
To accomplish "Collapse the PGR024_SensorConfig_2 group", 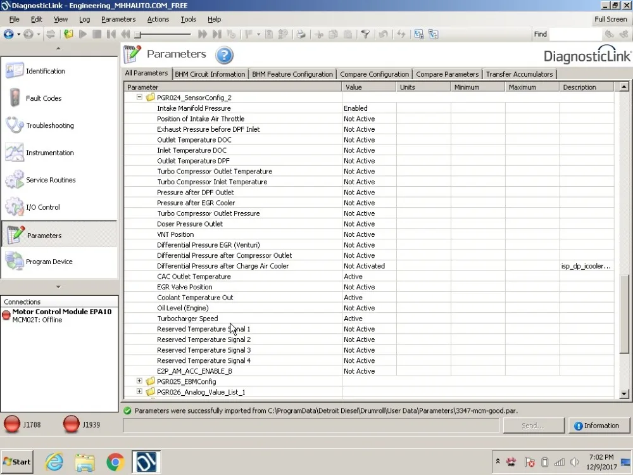I will [x=140, y=98].
